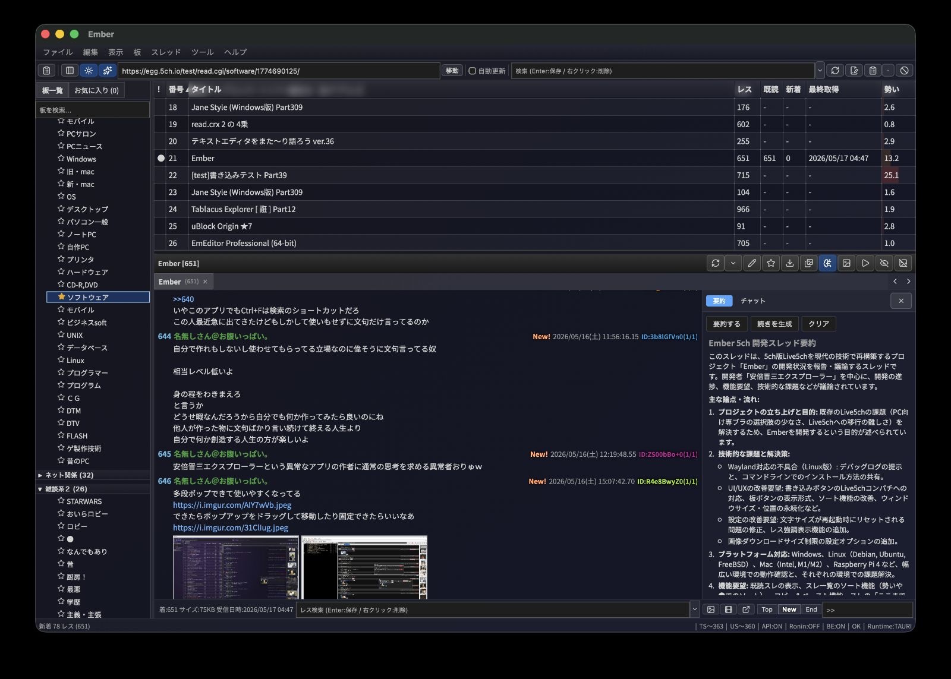Toggle the sparkle AI button

coord(108,71)
